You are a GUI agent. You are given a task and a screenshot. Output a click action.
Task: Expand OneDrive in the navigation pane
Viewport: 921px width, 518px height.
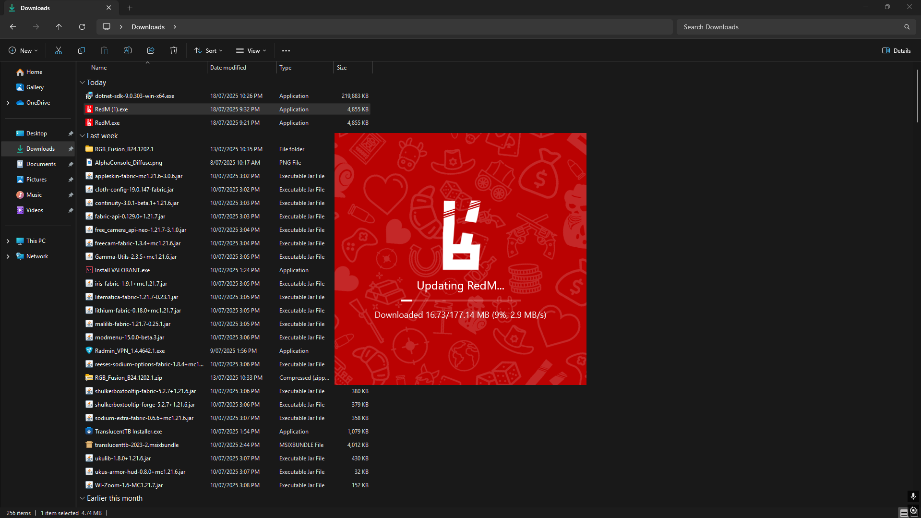8,103
